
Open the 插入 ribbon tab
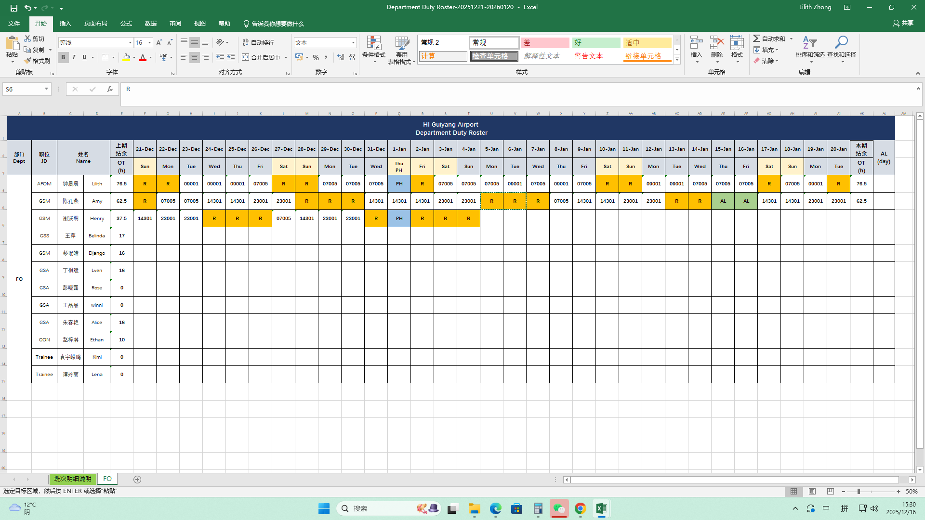(65, 24)
